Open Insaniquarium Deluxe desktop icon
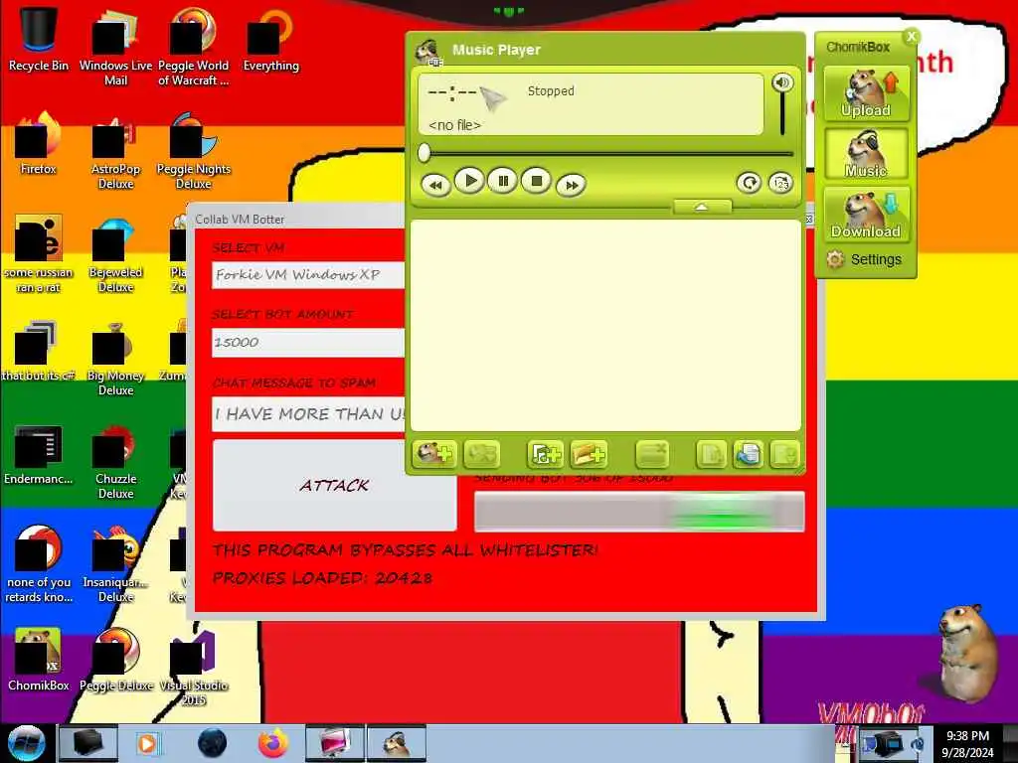This screenshot has width=1018, height=763. pyautogui.click(x=115, y=564)
